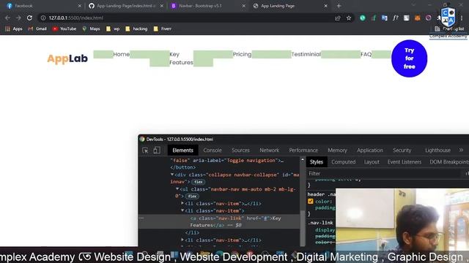Open the DevTools Network tab
Image resolution: width=469 pixels, height=263 pixels.
tap(269, 150)
